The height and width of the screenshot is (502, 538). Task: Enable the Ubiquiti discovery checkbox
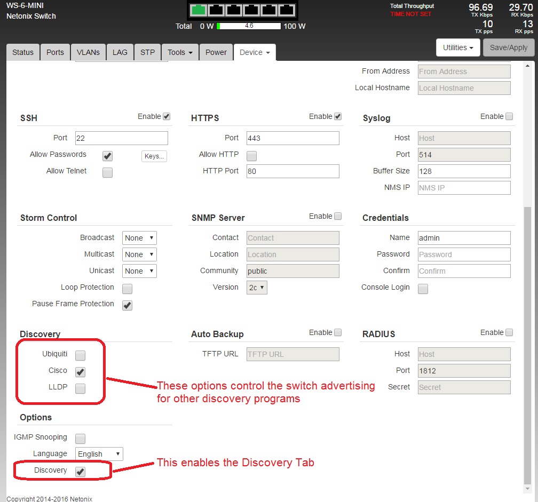click(x=80, y=355)
